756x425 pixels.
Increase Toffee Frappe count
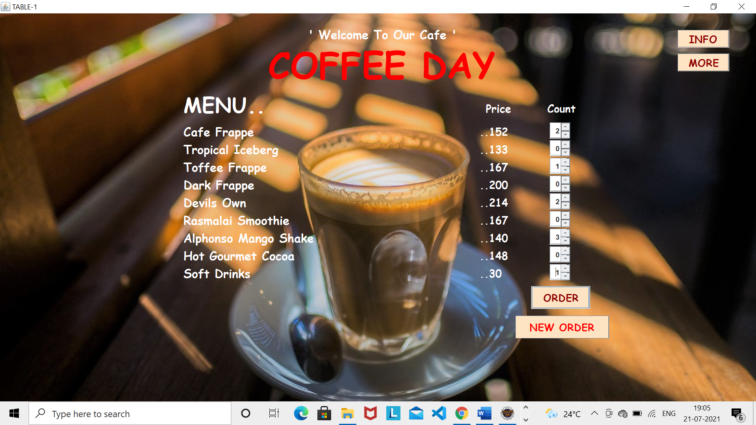click(x=565, y=162)
